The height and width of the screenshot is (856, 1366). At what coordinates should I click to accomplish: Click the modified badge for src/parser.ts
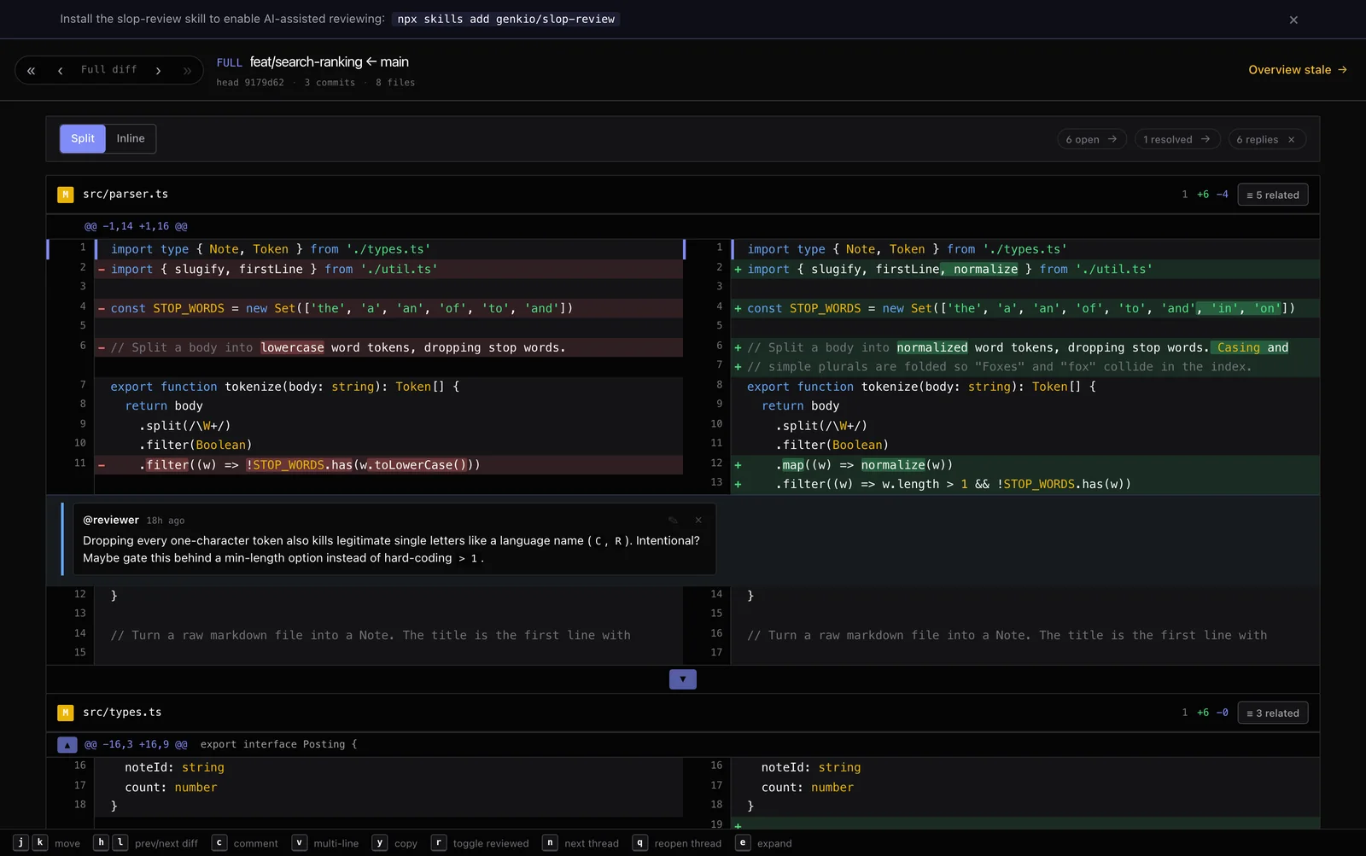tap(66, 195)
